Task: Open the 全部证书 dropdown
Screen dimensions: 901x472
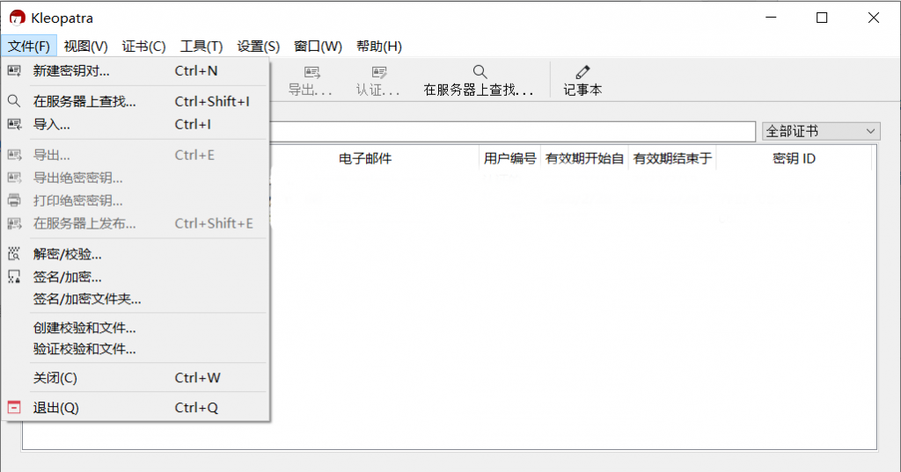Action: (x=821, y=131)
